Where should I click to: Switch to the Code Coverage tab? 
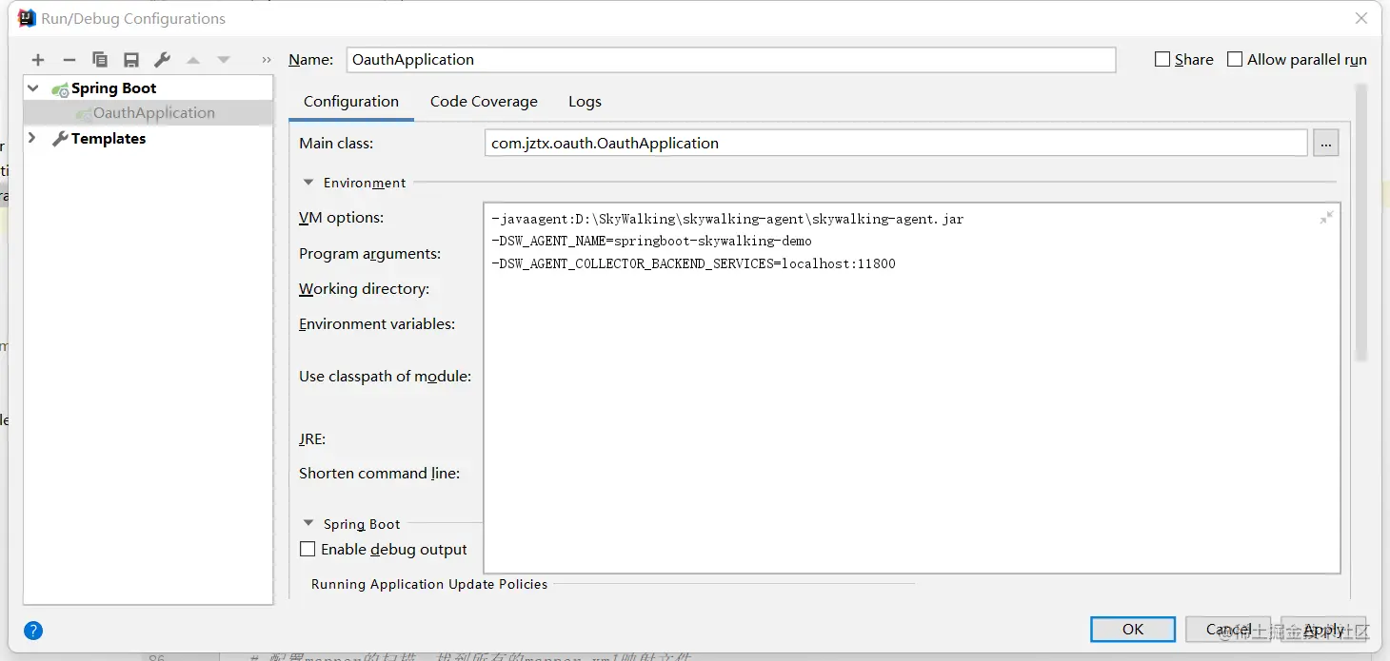click(x=484, y=102)
